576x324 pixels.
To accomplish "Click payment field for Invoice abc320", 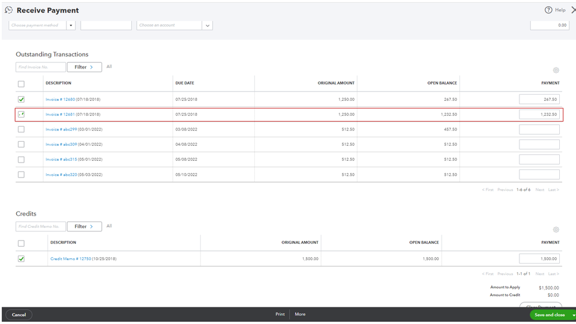I will [539, 175].
